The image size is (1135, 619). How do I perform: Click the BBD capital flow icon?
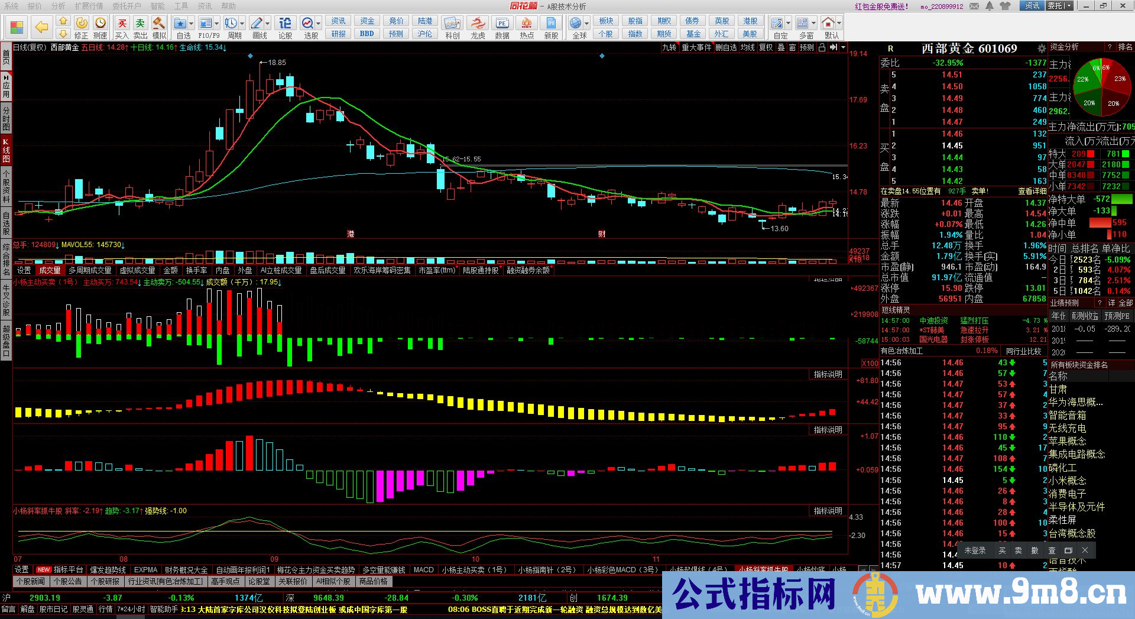(366, 34)
